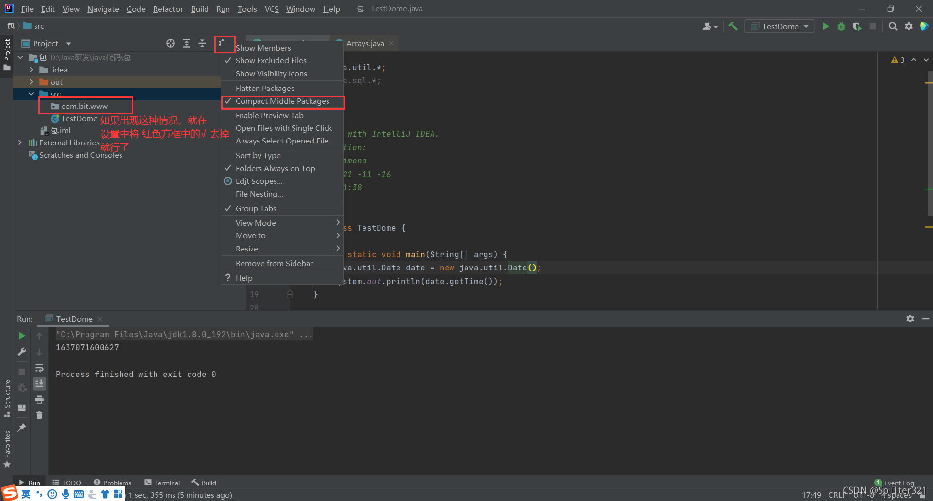Toggle Enable Preview Tab
Screen dimensions: 933x501
tap(282, 116)
